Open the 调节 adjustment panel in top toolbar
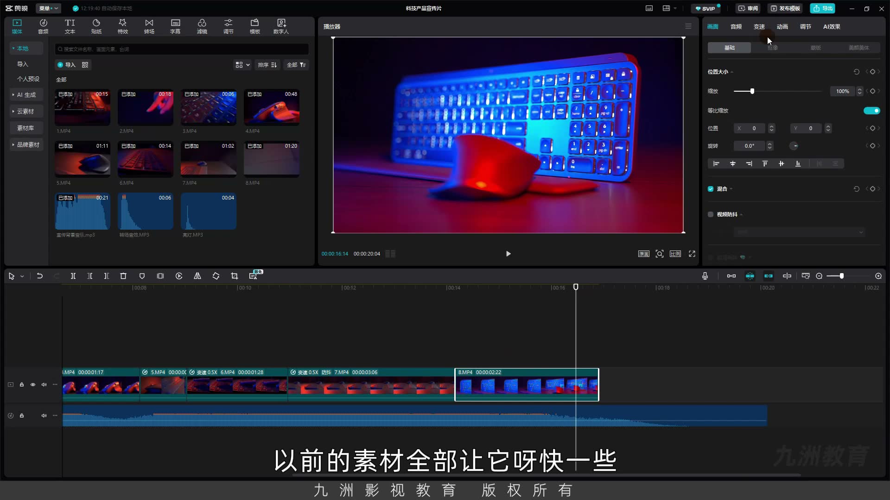 (x=229, y=26)
